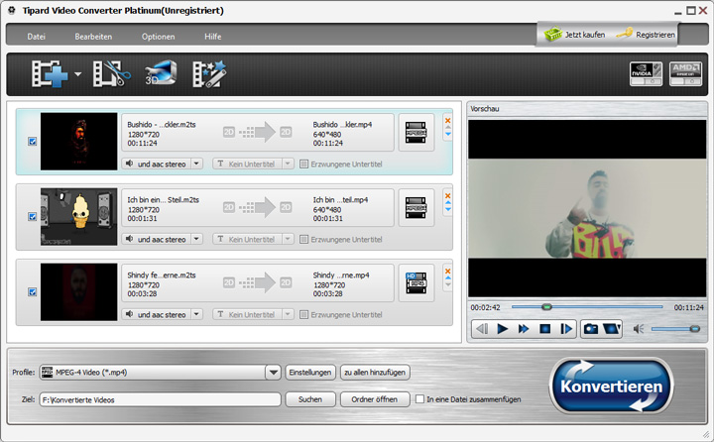This screenshot has height=442, width=714.
Task: Select the Bushido video thumbnail
Action: click(78, 142)
